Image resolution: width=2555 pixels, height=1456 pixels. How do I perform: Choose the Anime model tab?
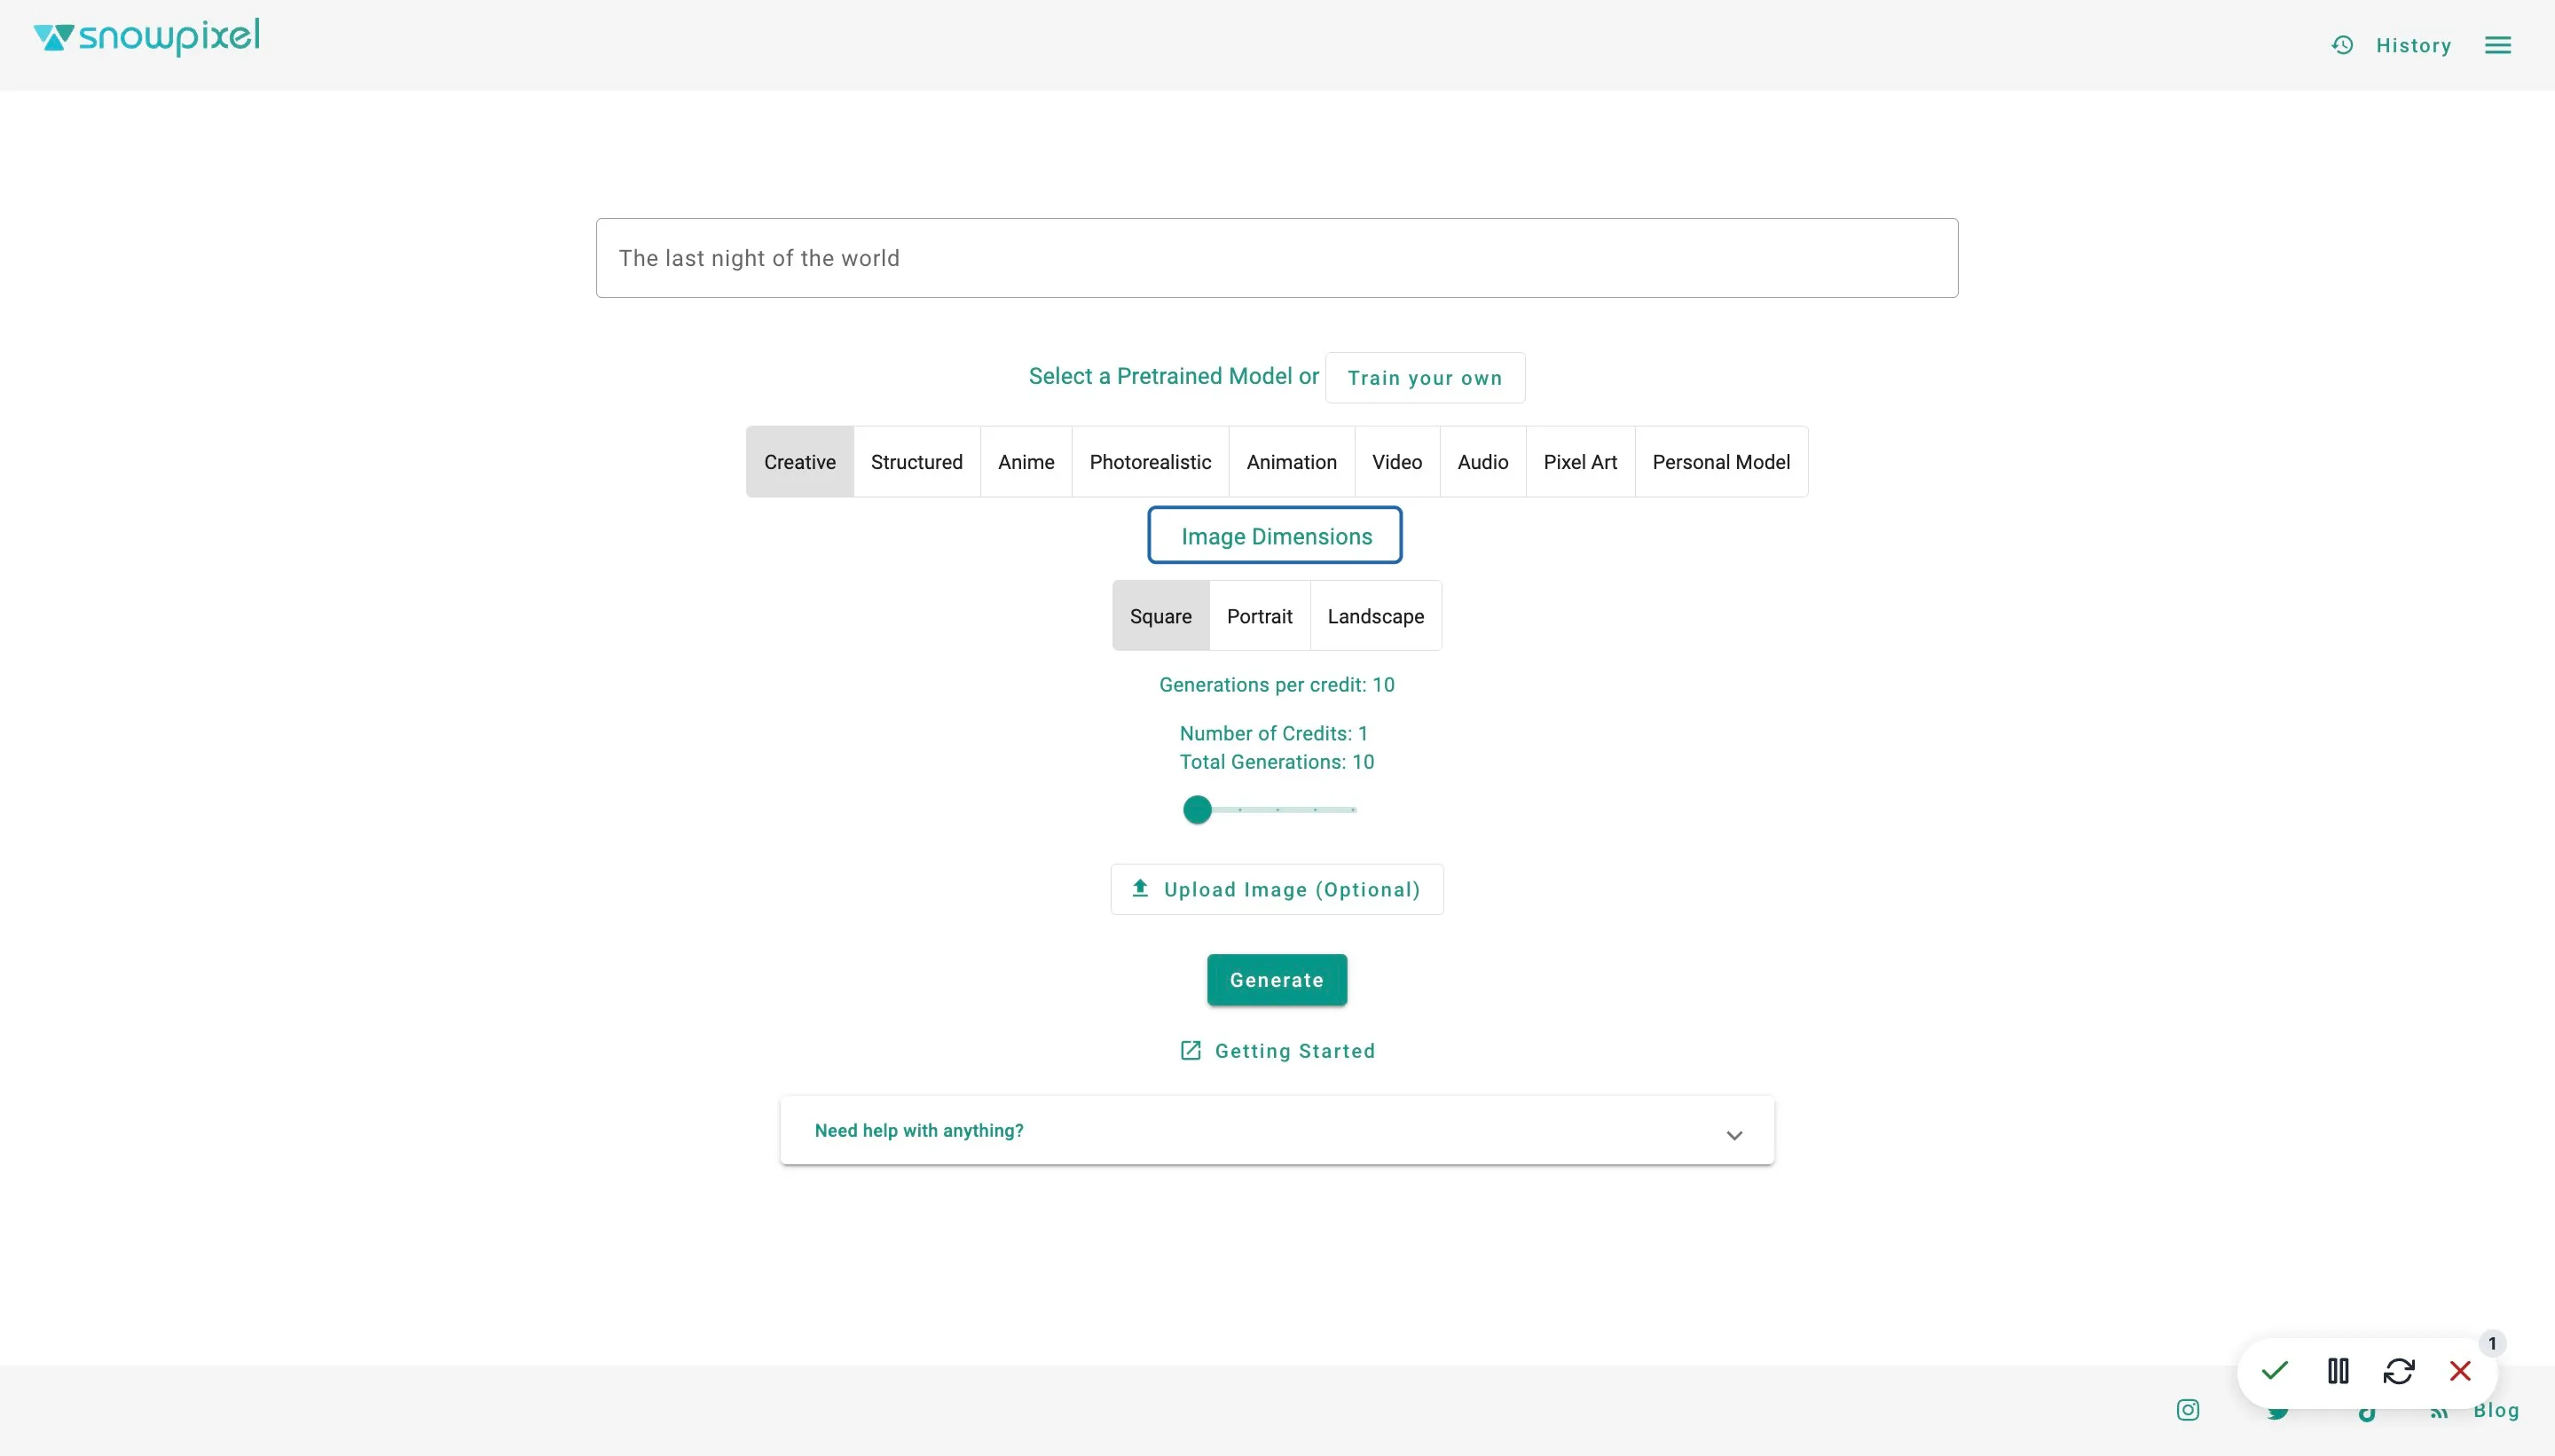tap(1026, 462)
